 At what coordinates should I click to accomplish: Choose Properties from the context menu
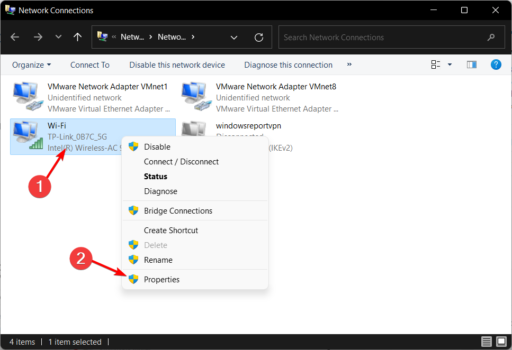[x=161, y=279]
